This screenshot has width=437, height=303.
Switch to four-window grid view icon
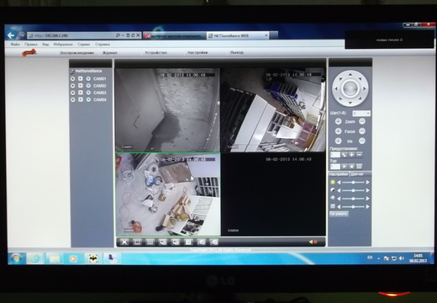(x=150, y=242)
